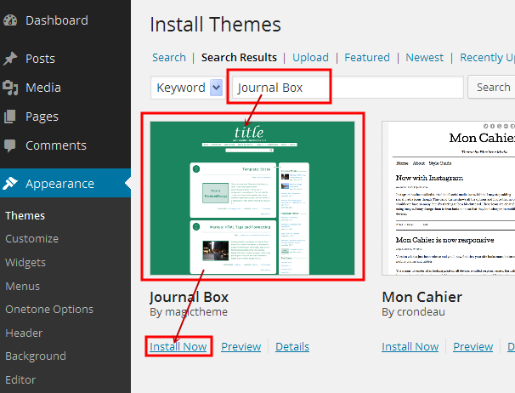Switch to the Upload tab

[310, 58]
